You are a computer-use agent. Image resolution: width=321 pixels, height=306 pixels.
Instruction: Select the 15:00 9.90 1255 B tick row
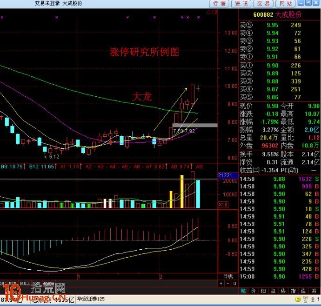(x=279, y=277)
